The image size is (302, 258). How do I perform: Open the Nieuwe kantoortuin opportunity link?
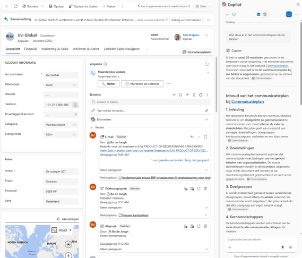pyautogui.click(x=135, y=215)
